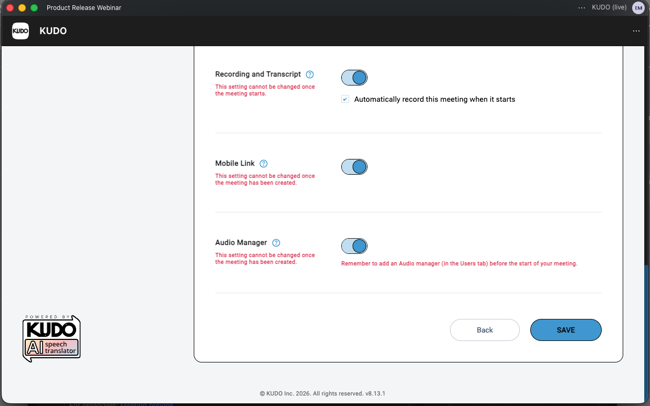This screenshot has height=406, width=650.
Task: Uncheck Automatically record this meeting when it starts
Action: pyautogui.click(x=345, y=99)
